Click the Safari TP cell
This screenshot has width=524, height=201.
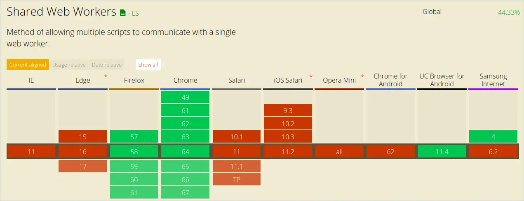237,179
